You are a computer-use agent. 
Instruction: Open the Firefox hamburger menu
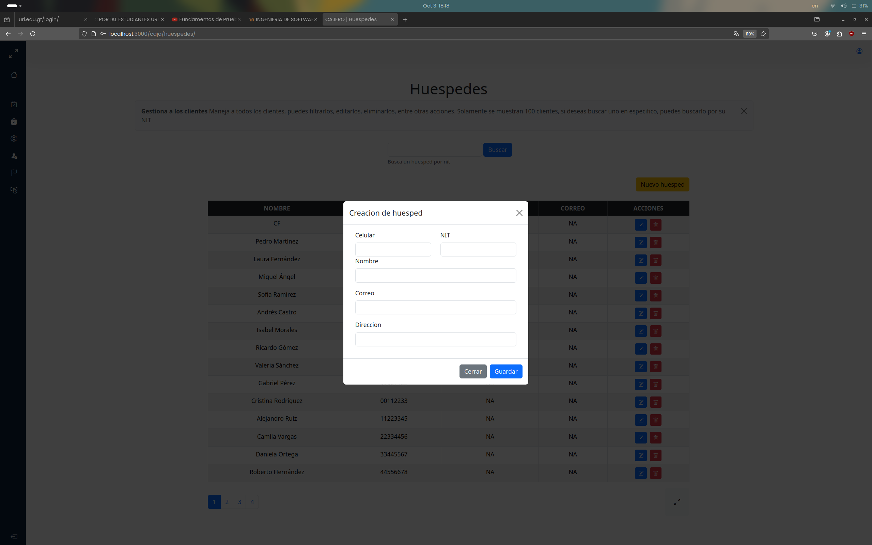[864, 34]
